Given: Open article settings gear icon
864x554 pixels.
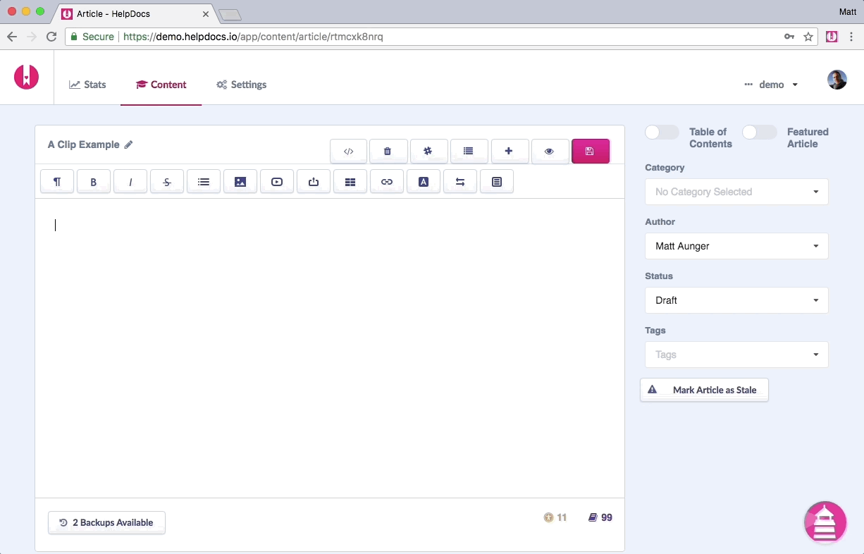Looking at the screenshot, I should click(x=428, y=151).
